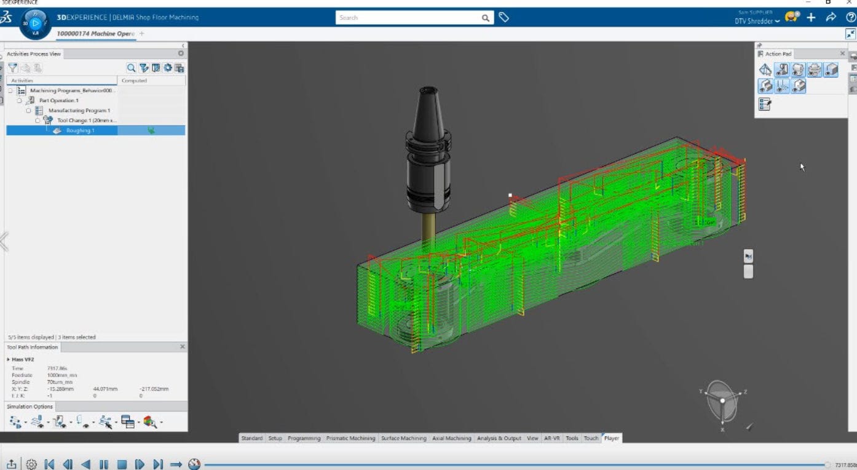Toggle the checkbox next to Manufacturing Program.1

28,110
